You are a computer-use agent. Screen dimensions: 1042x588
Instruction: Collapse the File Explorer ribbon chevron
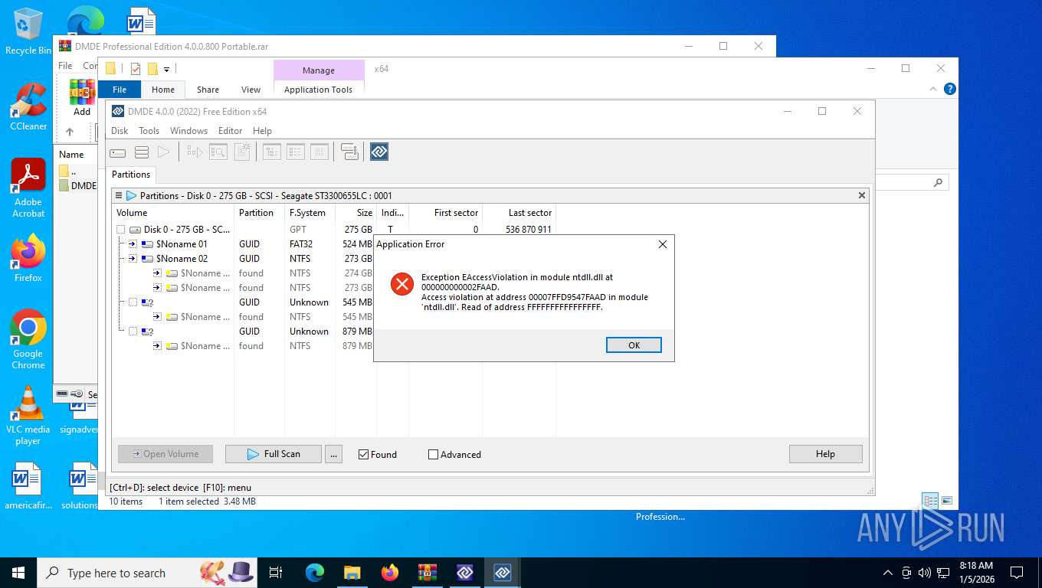[x=934, y=89]
